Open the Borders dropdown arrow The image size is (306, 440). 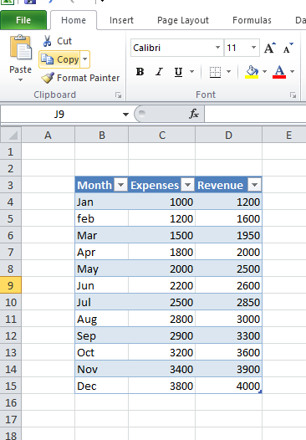(228, 72)
